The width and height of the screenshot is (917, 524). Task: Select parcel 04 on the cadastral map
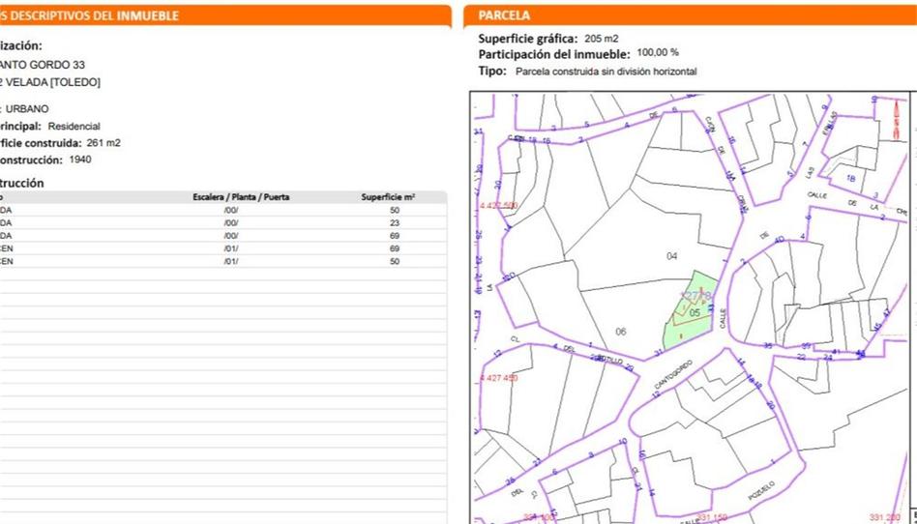(x=672, y=256)
